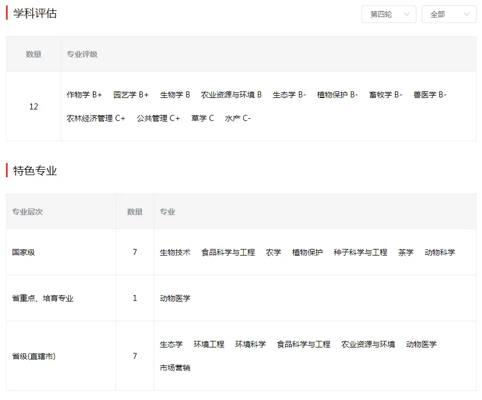Select 环境科学 major entry
482x400 pixels.
pos(251,344)
